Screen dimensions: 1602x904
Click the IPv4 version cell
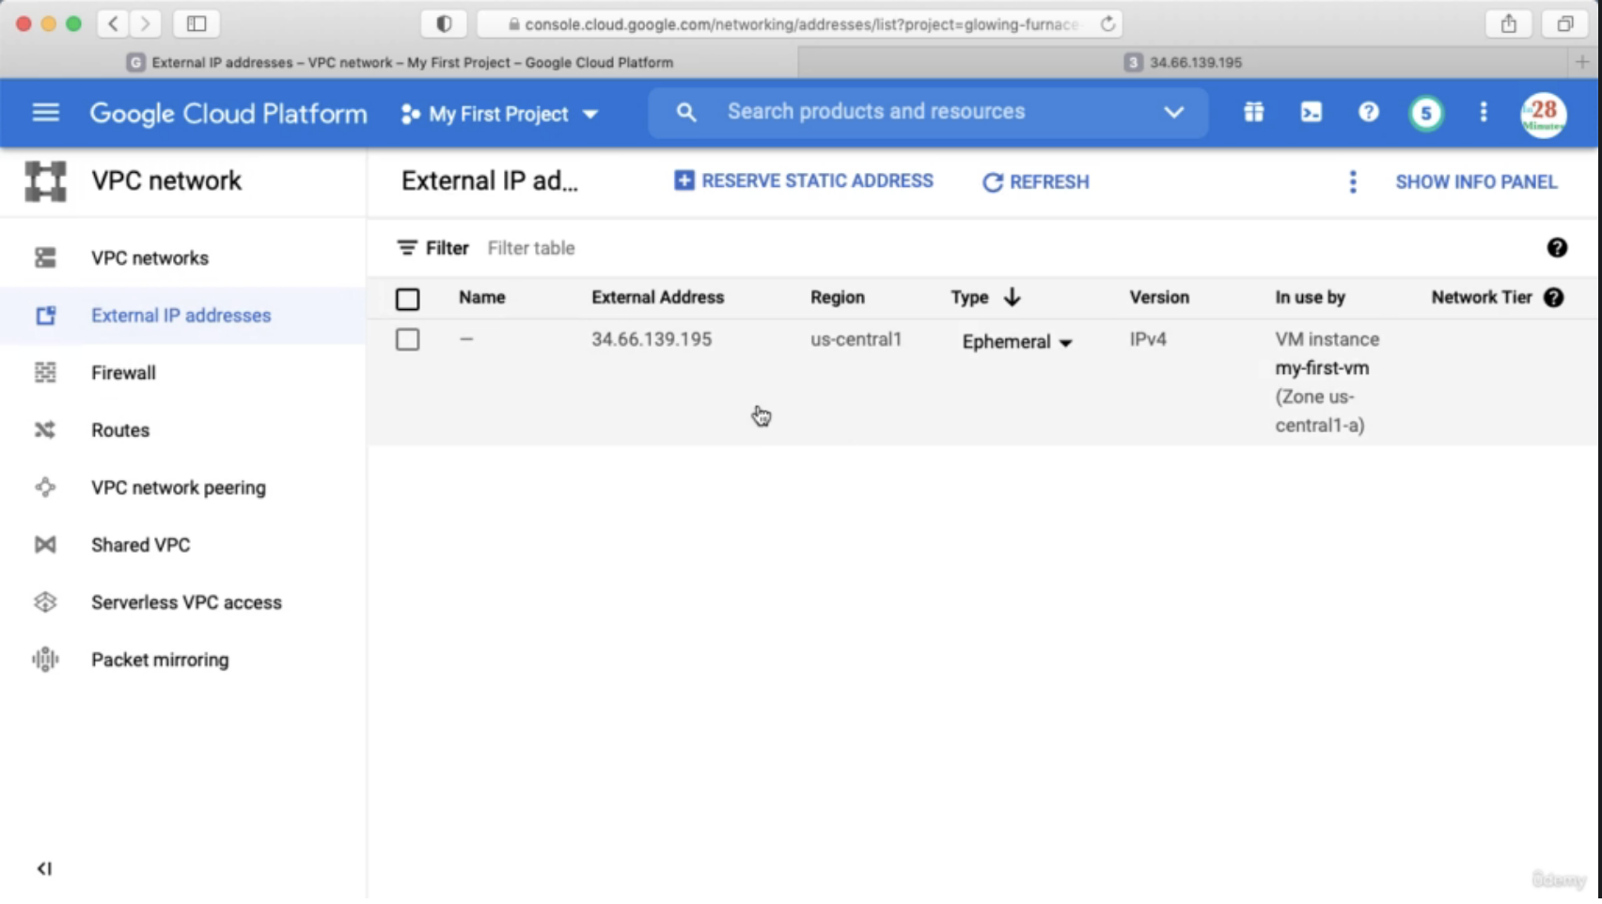[x=1148, y=339]
